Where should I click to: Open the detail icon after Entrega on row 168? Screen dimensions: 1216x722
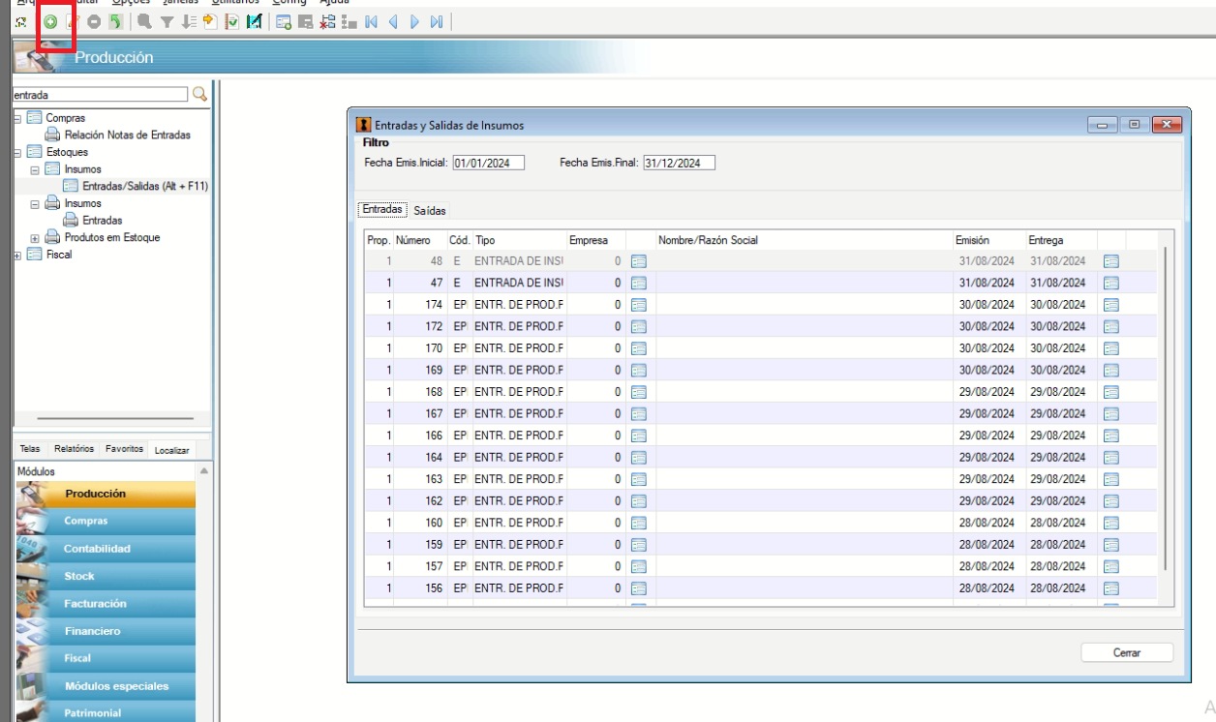[1111, 392]
